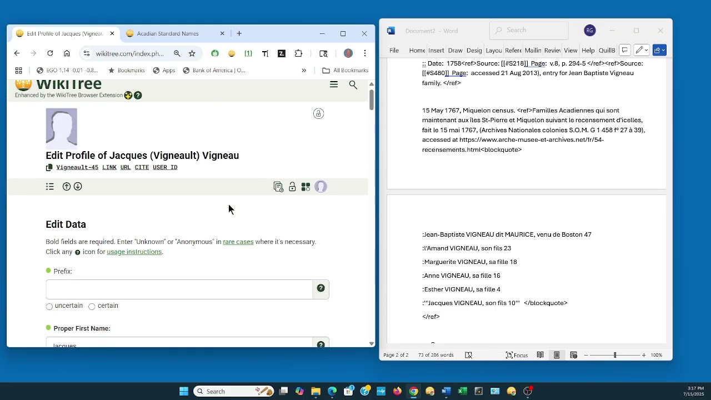711x400 pixels.
Task: Click the down arrow circle icon
Action: 78,187
